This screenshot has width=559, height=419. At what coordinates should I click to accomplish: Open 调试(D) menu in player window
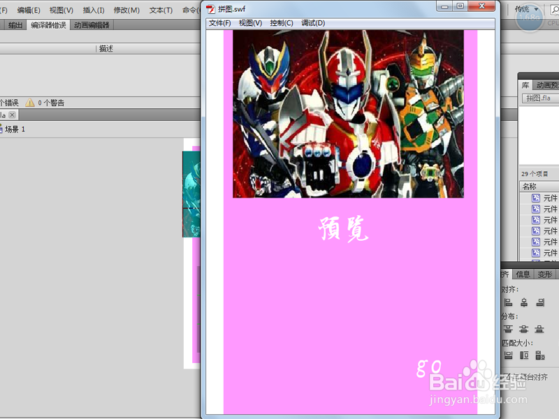(313, 23)
